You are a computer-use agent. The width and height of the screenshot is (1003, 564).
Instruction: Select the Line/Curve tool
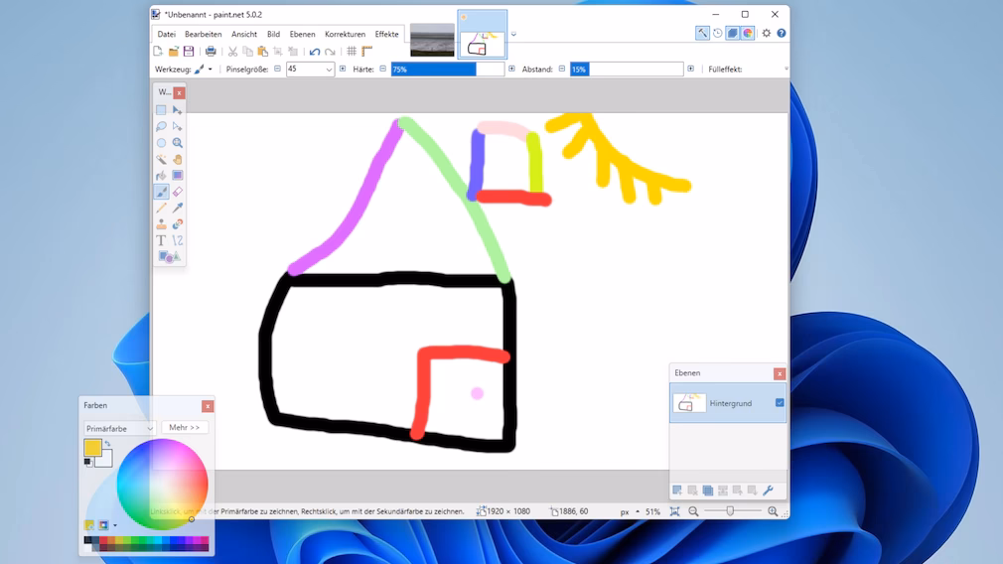pyautogui.click(x=177, y=240)
